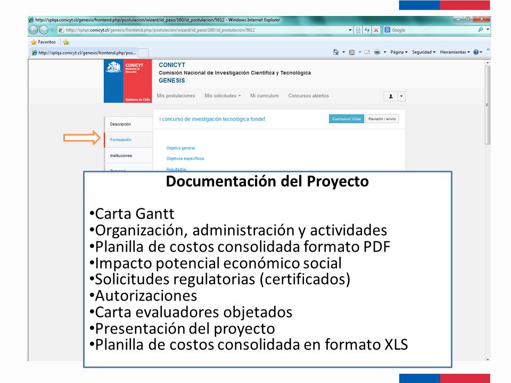Click the scrollbar down arrow

[488, 360]
